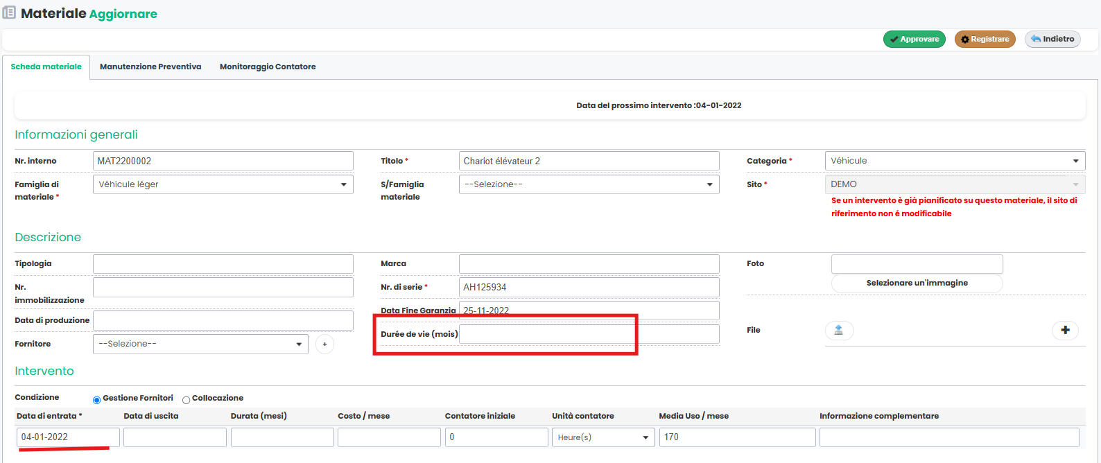The height and width of the screenshot is (463, 1101).
Task: Open the Monitoraggio Contatore tab
Action: coord(268,67)
